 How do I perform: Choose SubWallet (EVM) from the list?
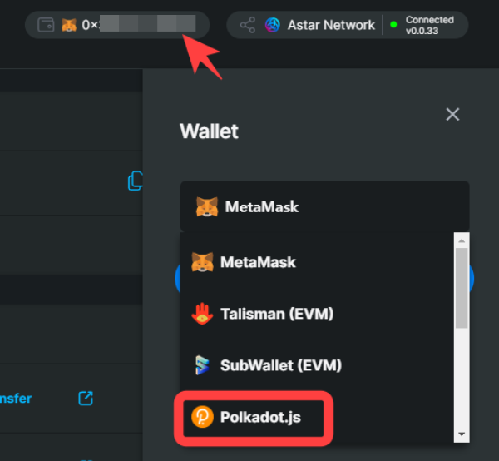click(318, 365)
